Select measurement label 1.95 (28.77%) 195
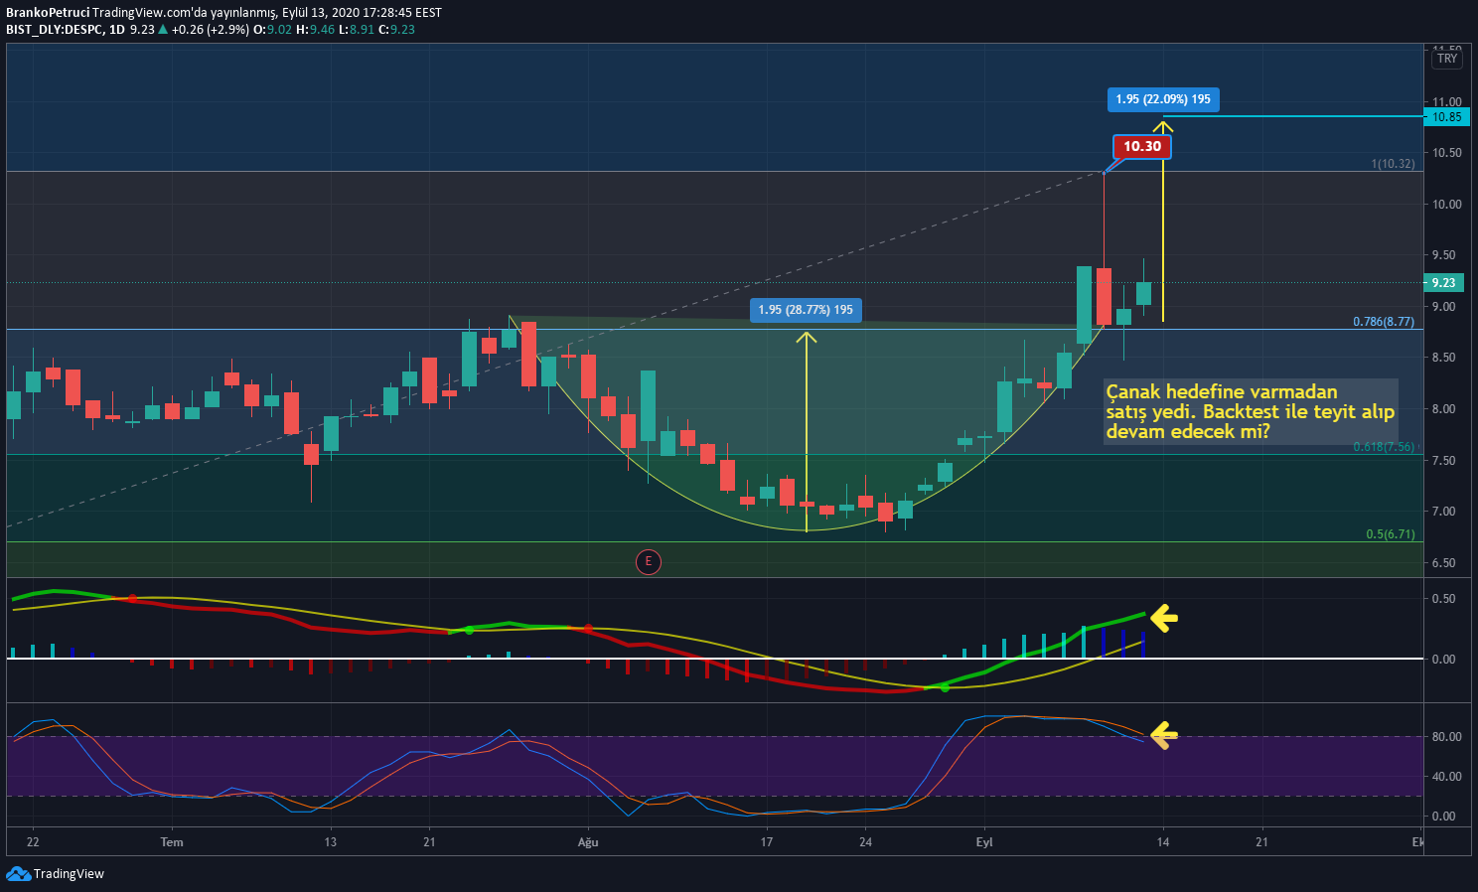This screenshot has width=1478, height=892. 806,310
